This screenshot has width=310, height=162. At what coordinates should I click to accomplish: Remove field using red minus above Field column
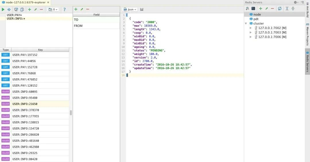click(88, 9)
